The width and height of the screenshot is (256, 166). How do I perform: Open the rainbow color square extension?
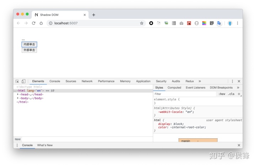coord(204,23)
